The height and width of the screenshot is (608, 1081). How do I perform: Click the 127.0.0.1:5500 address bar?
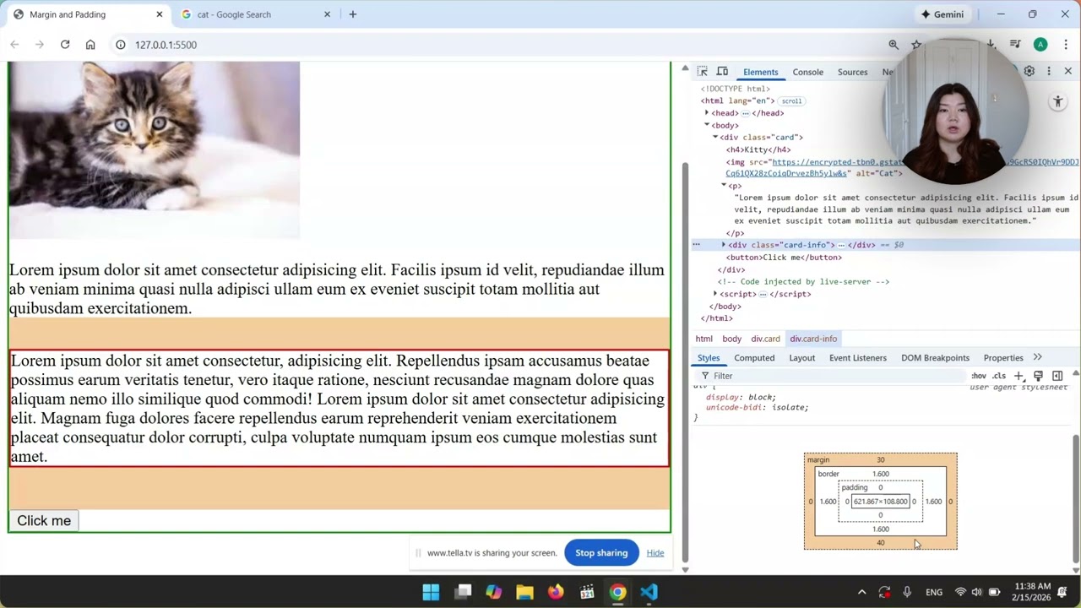[x=498, y=45]
